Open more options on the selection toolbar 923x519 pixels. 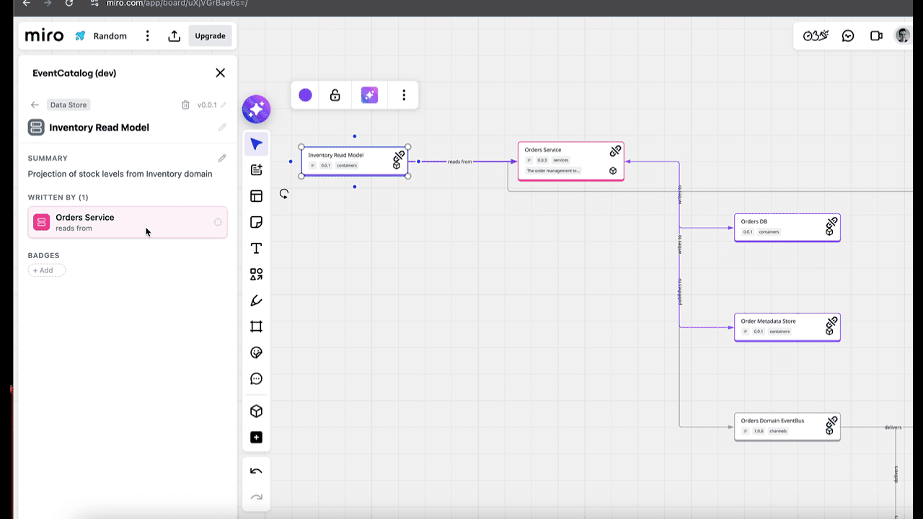tap(404, 94)
